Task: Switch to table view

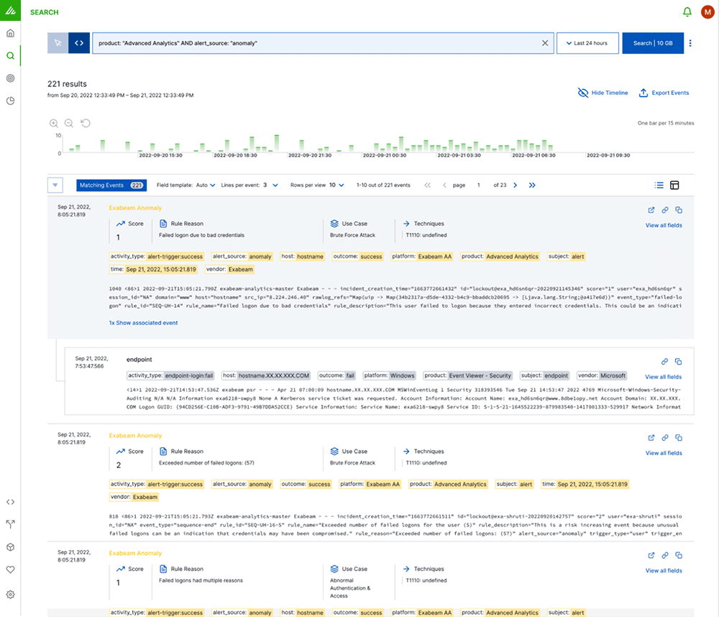Action: pyautogui.click(x=674, y=186)
